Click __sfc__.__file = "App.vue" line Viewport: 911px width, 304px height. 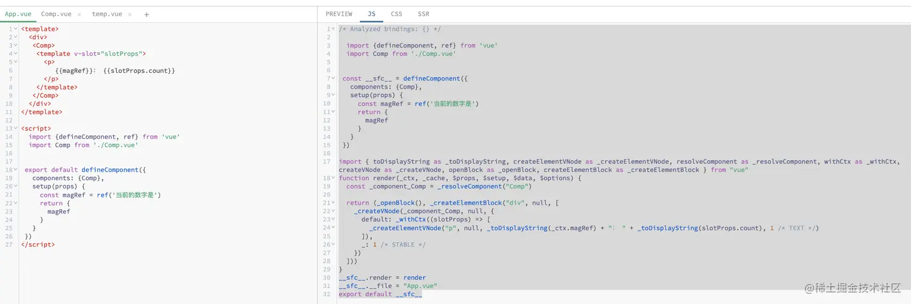click(x=388, y=286)
